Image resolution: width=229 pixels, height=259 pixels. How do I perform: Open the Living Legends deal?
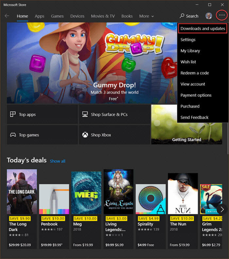pos(118,209)
